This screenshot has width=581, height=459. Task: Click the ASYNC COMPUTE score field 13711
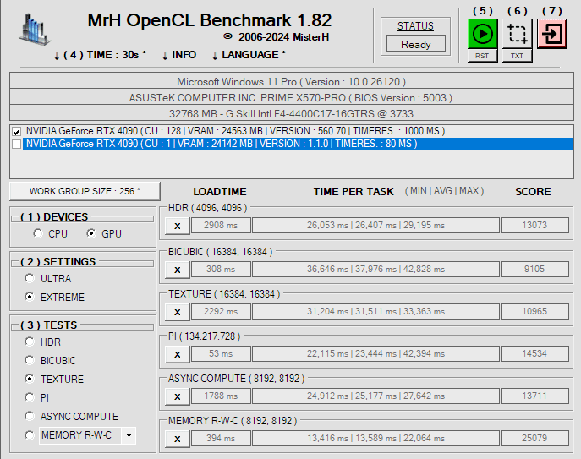(534, 396)
